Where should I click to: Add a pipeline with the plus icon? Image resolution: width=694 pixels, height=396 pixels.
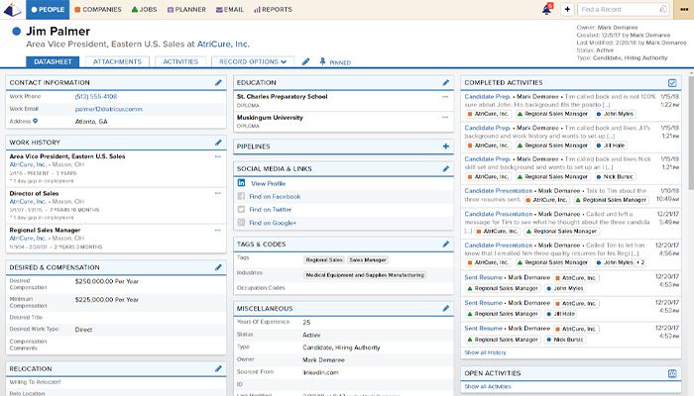tap(445, 146)
